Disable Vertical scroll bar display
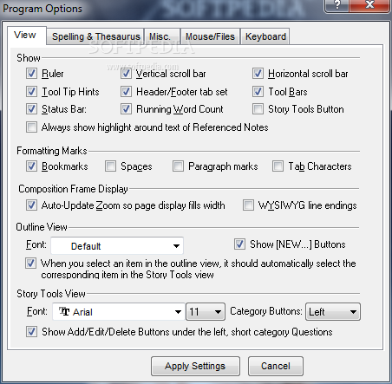 126,74
